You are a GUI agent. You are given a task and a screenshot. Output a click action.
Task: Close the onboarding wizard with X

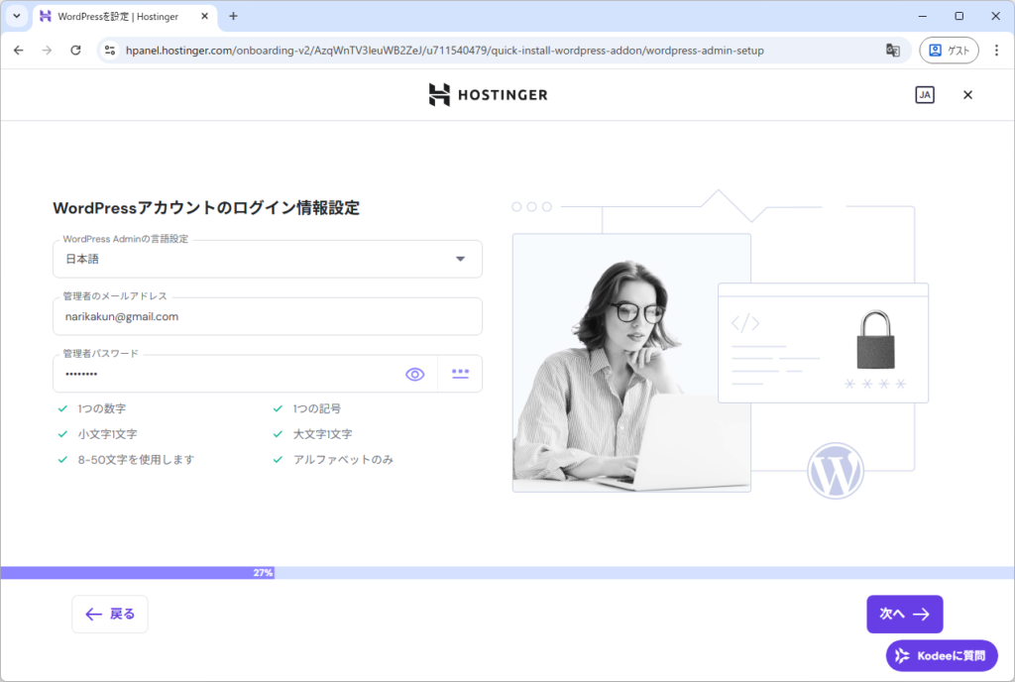point(968,95)
